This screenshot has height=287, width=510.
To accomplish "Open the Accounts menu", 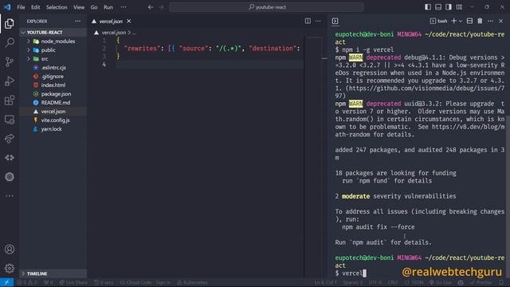I will (x=10, y=250).
